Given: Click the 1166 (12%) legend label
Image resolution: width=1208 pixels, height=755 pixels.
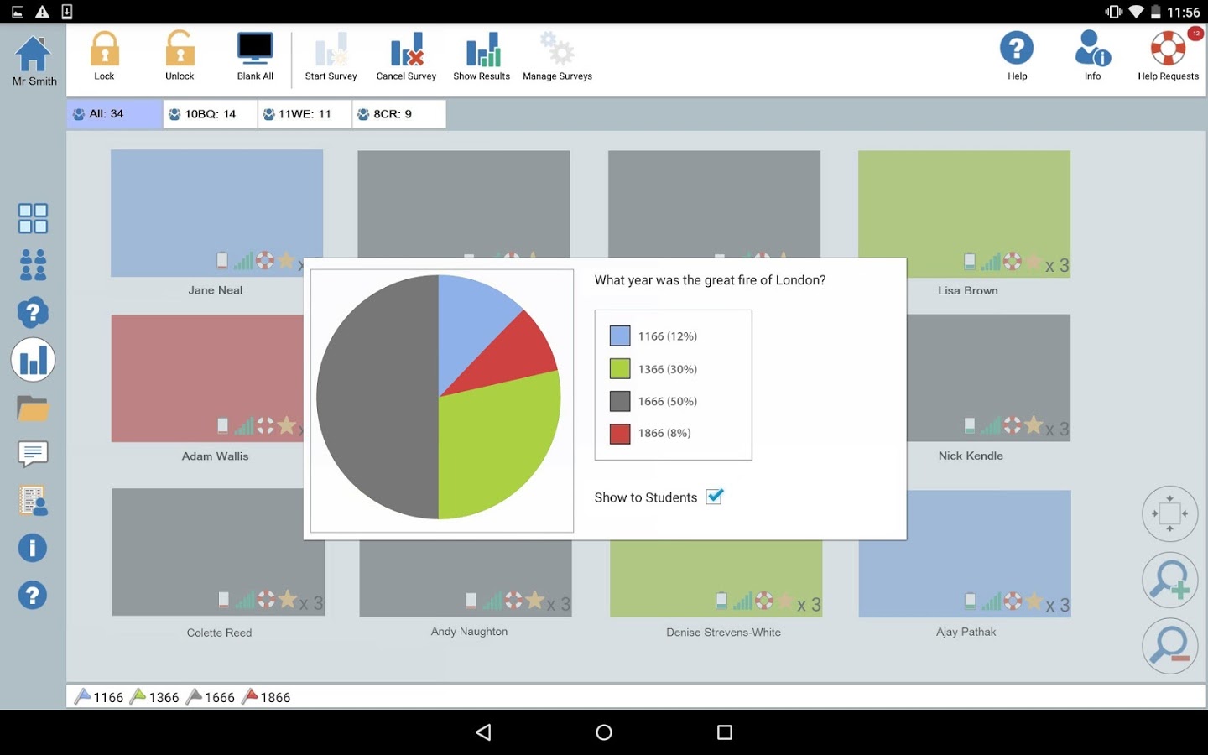Looking at the screenshot, I should click(668, 336).
